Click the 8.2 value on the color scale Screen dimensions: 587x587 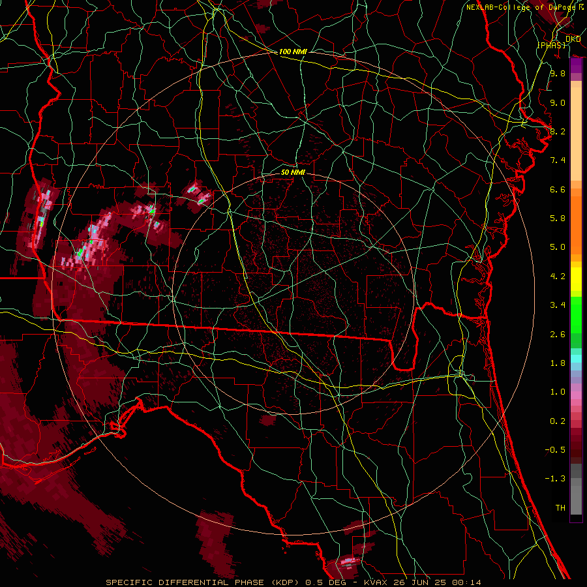(558, 131)
